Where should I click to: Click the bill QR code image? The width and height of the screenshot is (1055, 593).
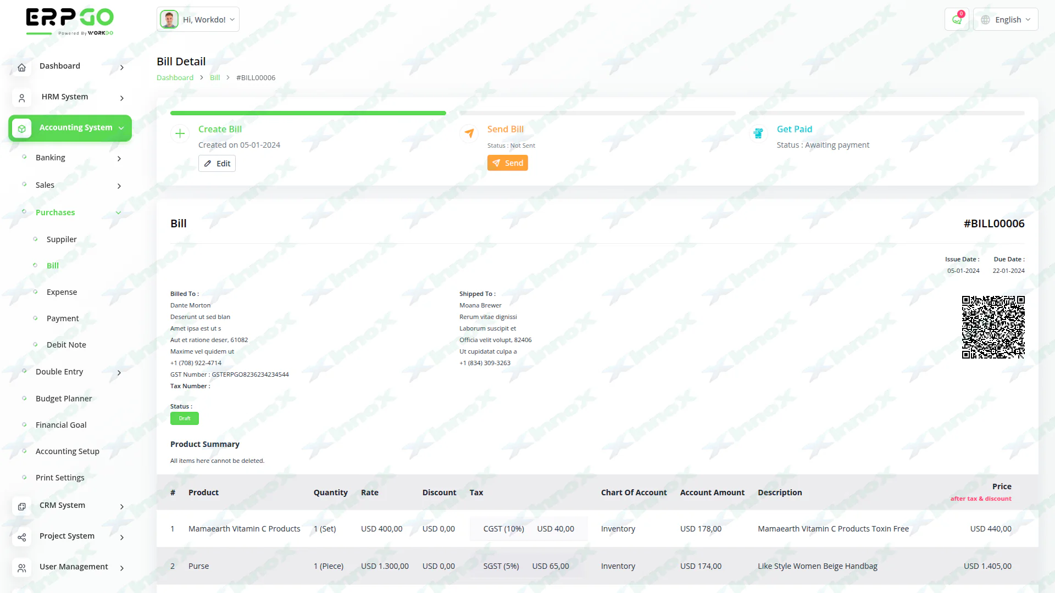point(993,327)
